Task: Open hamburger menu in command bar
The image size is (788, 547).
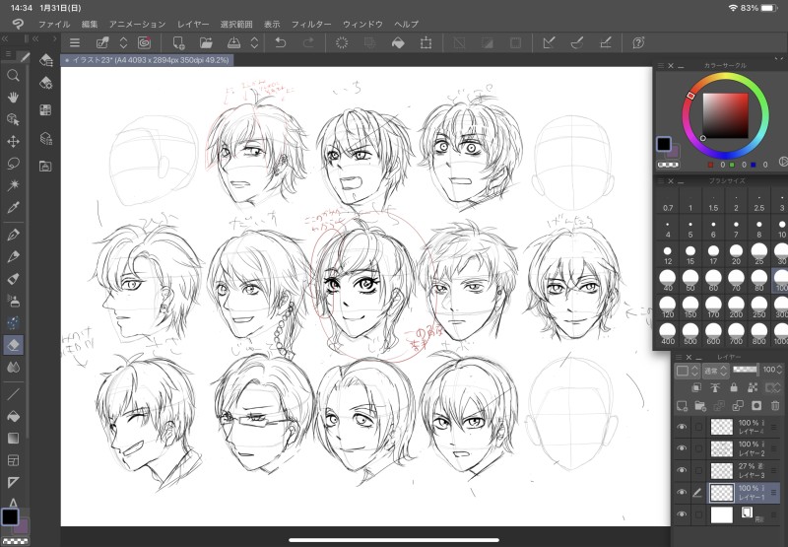Action: pos(75,43)
